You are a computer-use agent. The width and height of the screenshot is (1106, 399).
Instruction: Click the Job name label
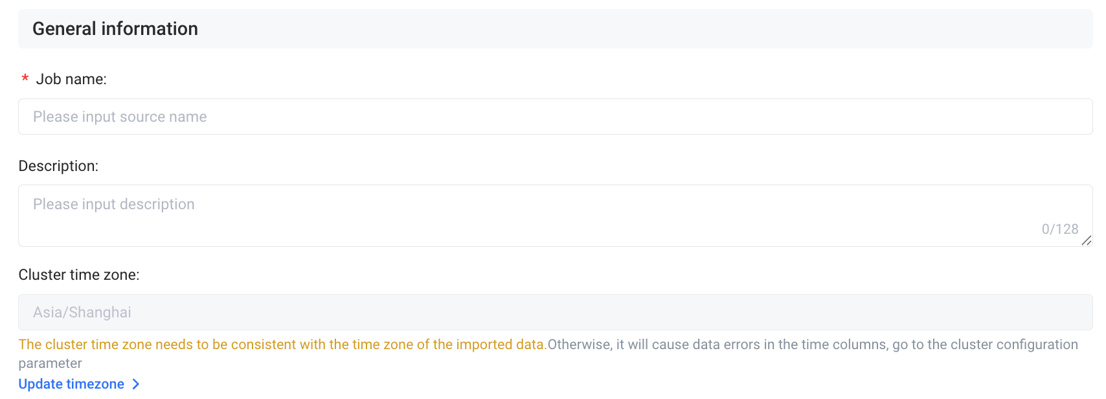pos(71,79)
